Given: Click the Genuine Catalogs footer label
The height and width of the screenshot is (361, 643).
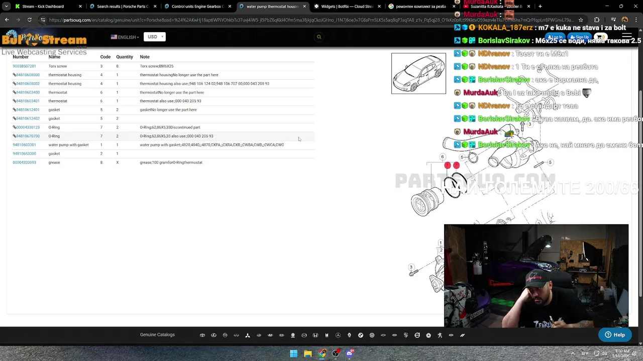Looking at the screenshot, I should tap(157, 334).
